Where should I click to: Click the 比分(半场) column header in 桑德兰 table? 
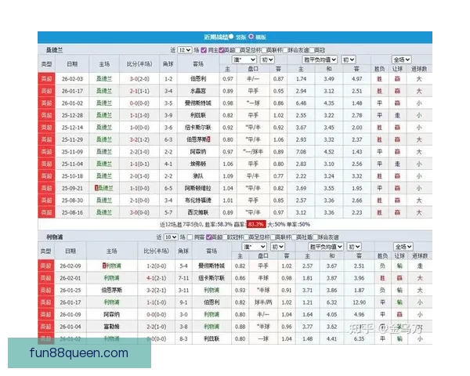pyautogui.click(x=139, y=64)
